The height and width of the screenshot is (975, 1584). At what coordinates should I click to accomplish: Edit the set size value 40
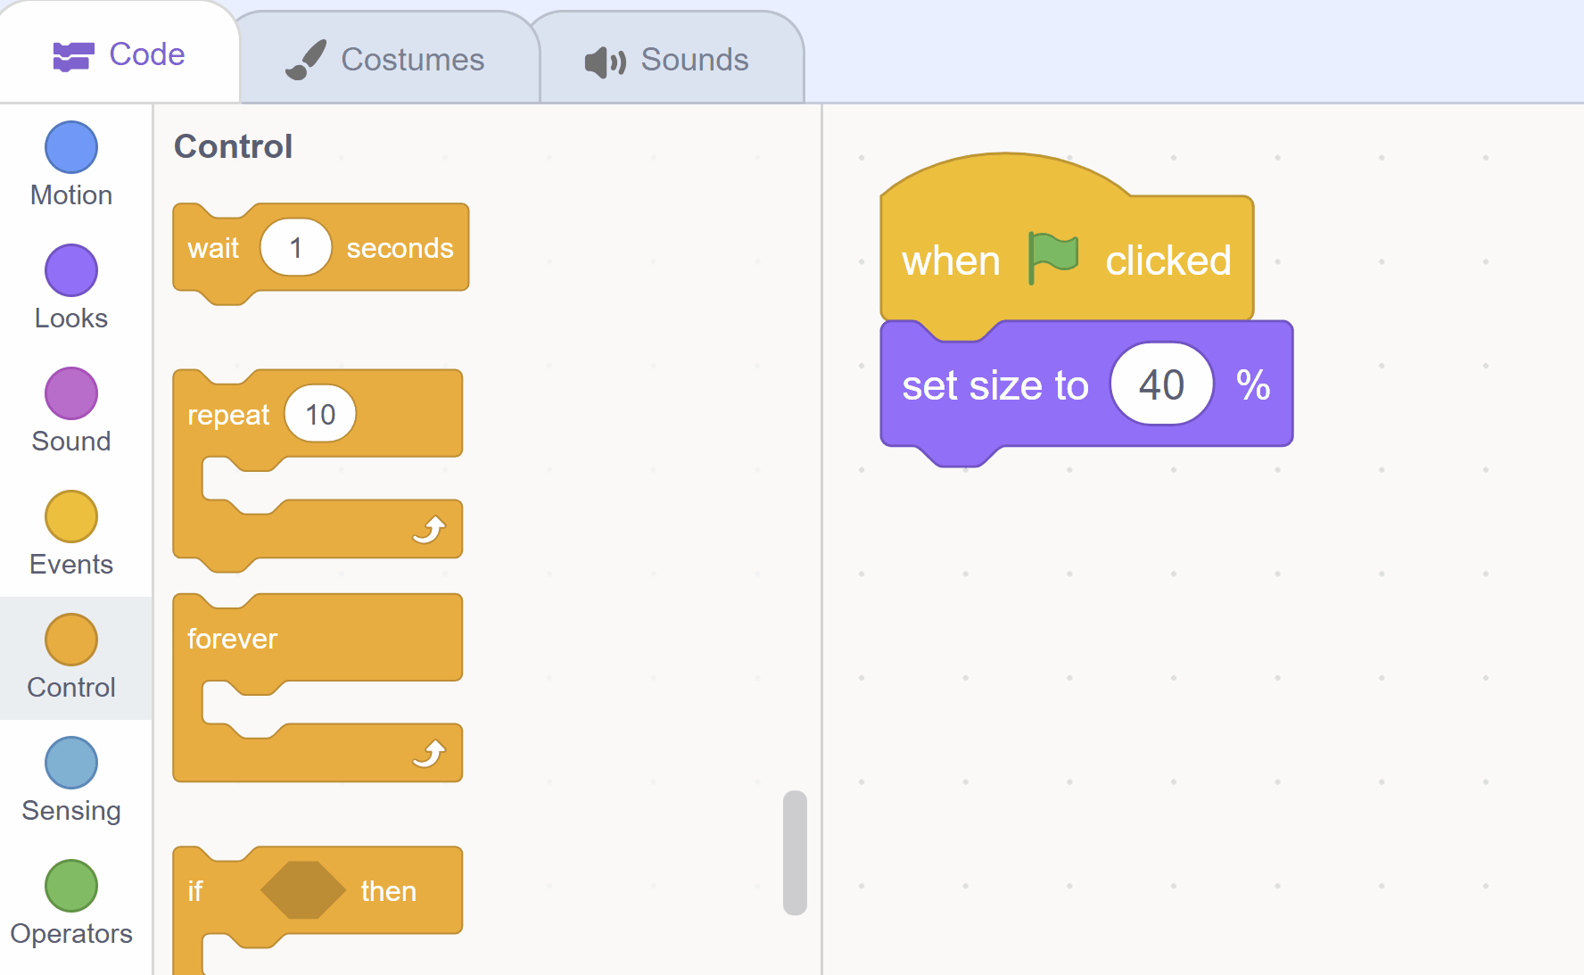coord(1161,384)
